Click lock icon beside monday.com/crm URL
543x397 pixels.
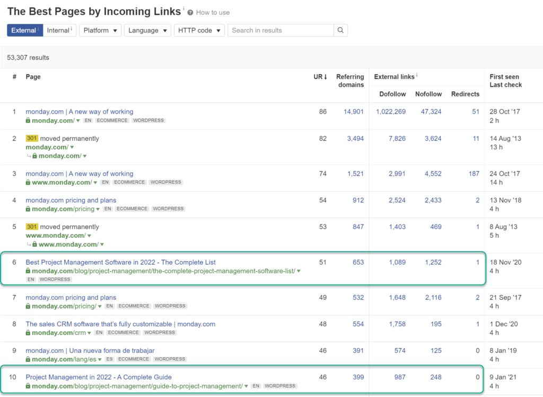click(28, 332)
